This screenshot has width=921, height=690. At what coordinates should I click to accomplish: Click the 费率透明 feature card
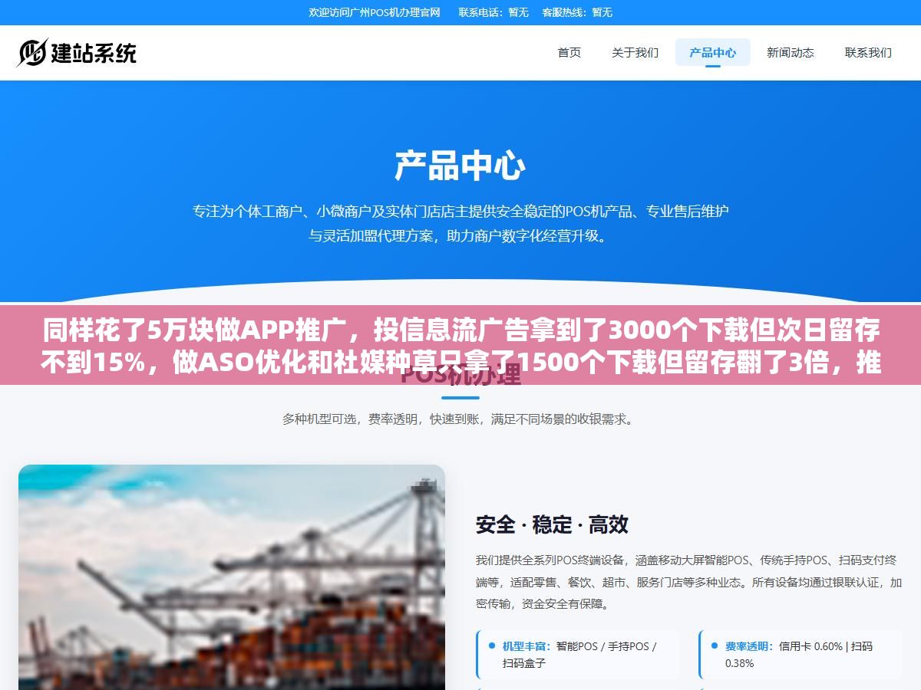(801, 654)
